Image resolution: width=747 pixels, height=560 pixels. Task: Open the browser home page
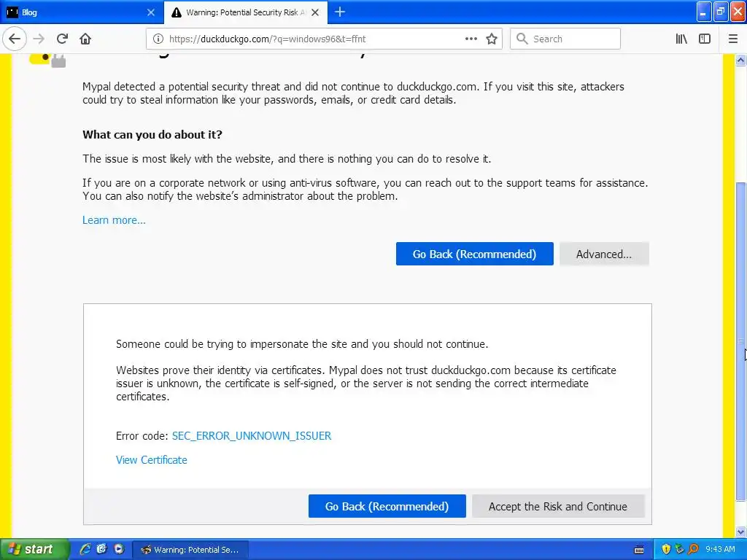85,39
